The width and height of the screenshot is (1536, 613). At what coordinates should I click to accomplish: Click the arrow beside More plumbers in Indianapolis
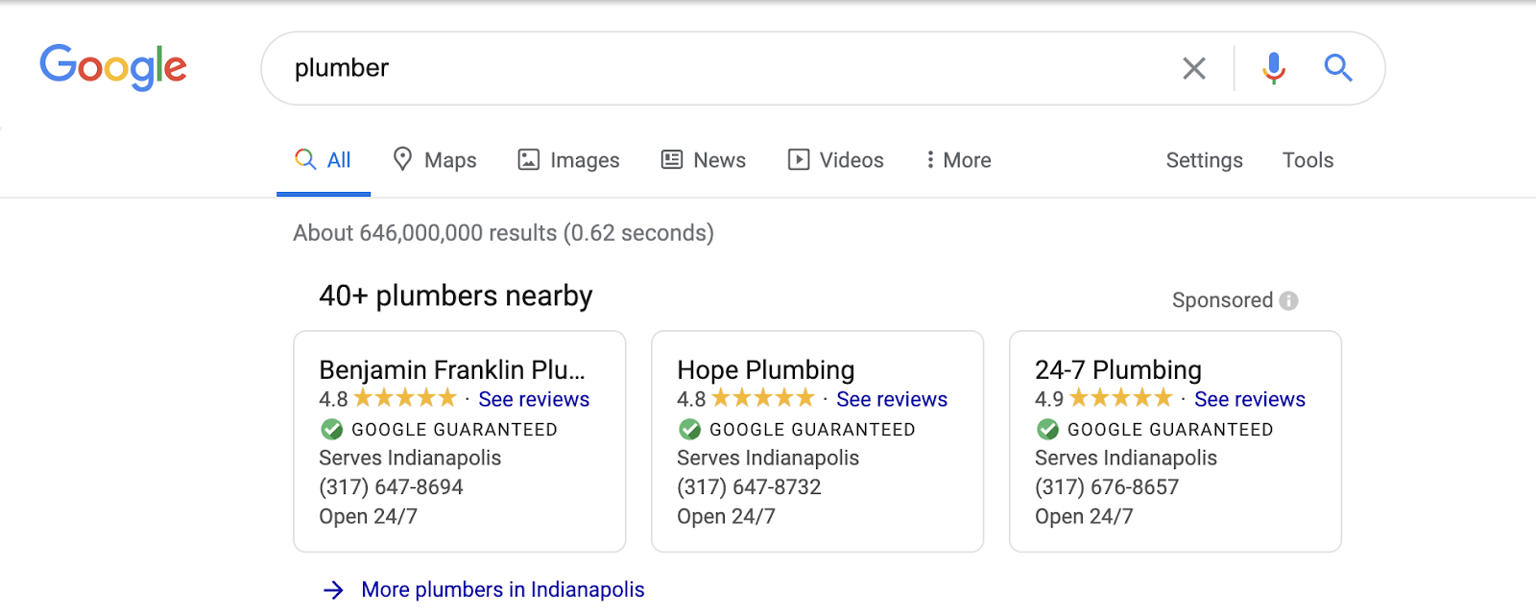(332, 589)
